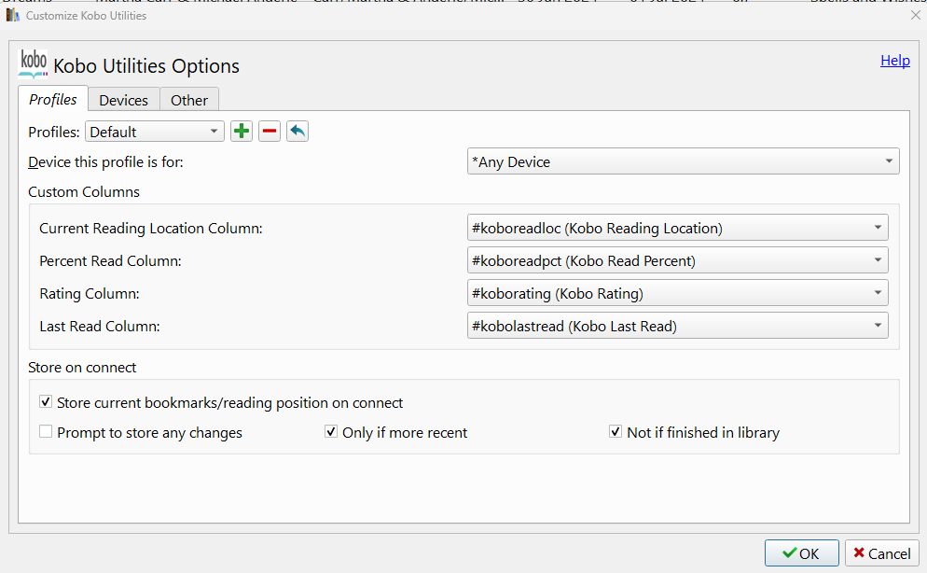Toggle Store current bookmarks/reading position on connect

46,403
